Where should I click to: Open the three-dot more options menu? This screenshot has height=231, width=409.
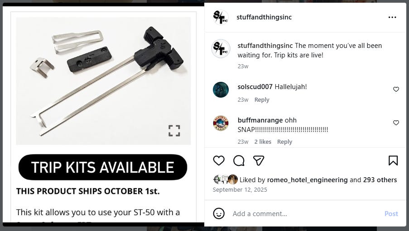(x=392, y=17)
